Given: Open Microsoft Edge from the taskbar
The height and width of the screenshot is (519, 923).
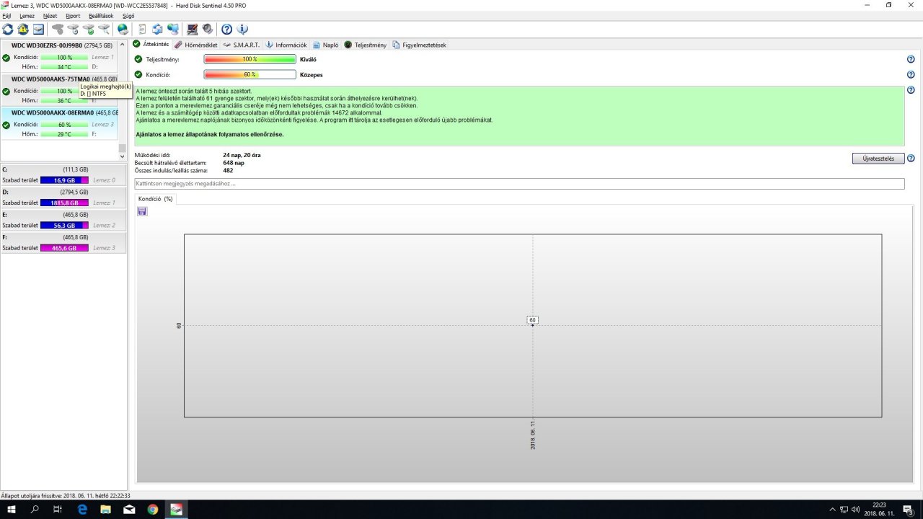Looking at the screenshot, I should [x=82, y=509].
